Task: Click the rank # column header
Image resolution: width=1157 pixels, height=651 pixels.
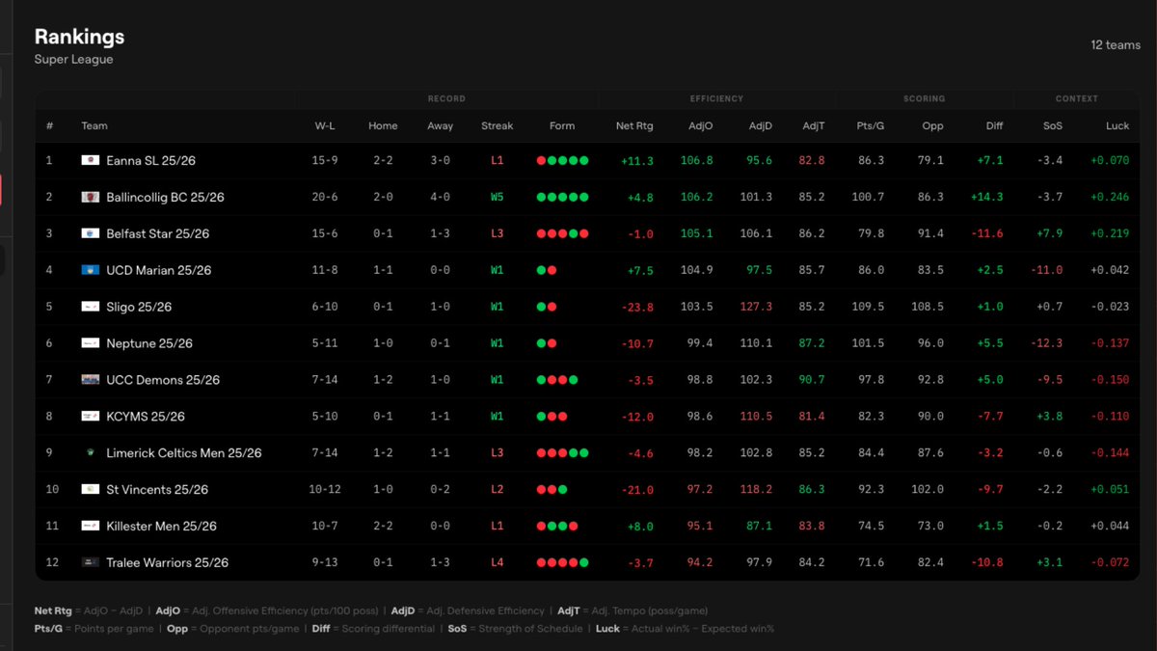Action: (49, 126)
